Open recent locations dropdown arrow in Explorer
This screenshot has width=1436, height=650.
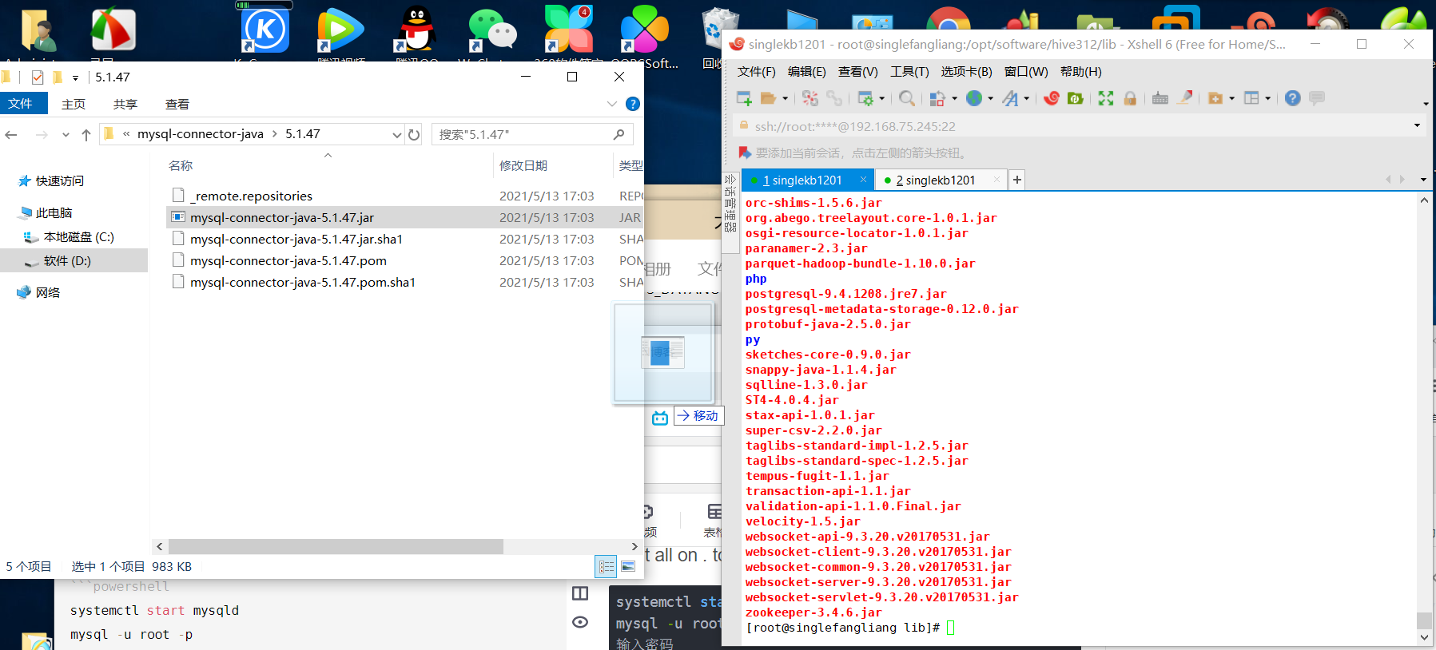tap(66, 135)
